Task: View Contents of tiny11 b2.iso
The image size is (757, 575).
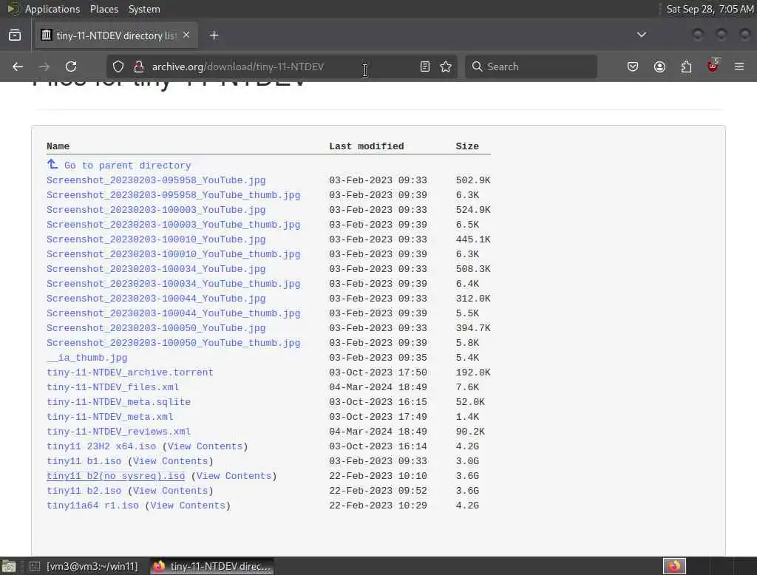Action: pos(171,491)
